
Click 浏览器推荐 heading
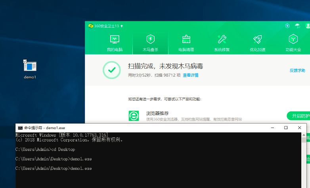[x=157, y=113]
